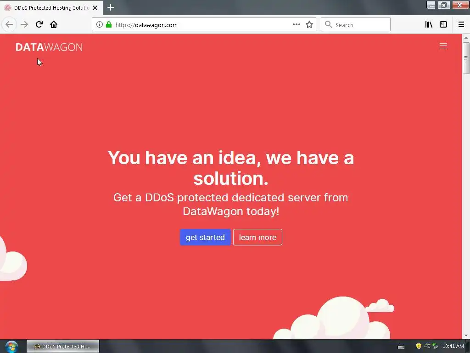
Task: Open the Library bookshelf icon
Action: click(429, 25)
